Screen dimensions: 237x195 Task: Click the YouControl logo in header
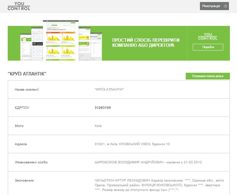tap(19, 6)
